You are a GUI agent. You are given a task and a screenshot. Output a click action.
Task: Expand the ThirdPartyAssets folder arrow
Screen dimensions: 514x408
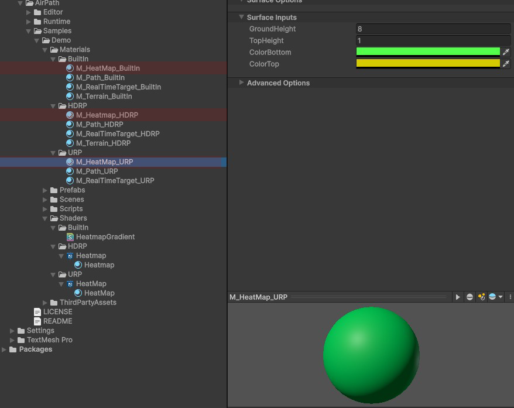(46, 303)
